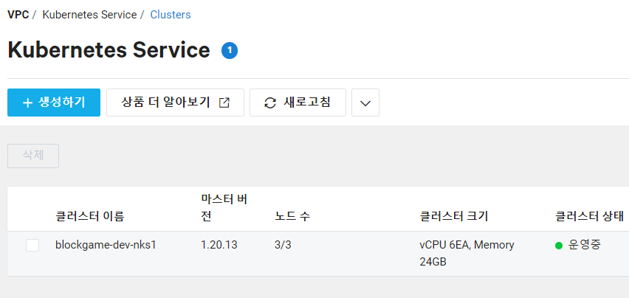Sort by 클러스터 크기 column header
Image resolution: width=629 pixels, height=298 pixels.
[454, 217]
